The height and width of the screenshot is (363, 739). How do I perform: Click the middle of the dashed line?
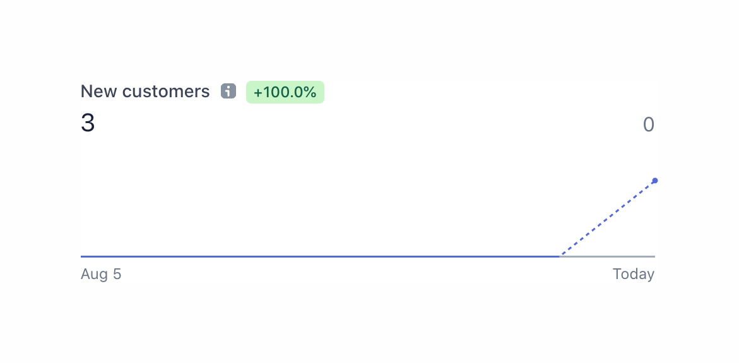click(607, 218)
